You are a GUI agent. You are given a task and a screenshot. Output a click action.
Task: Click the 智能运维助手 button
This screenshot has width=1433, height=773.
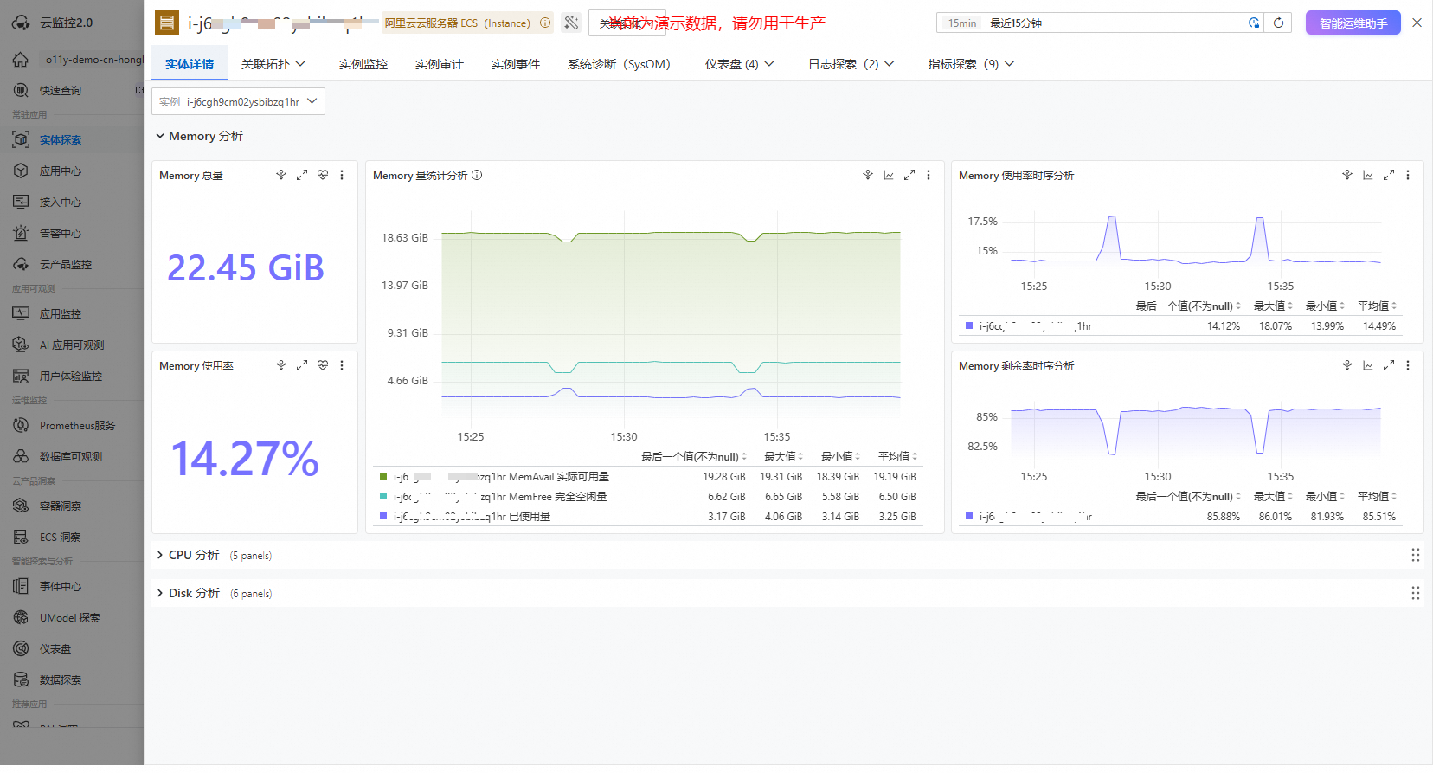point(1353,23)
